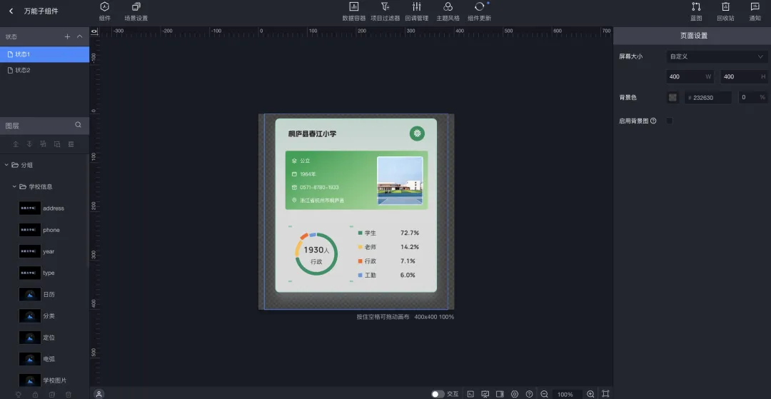Click the height field showing 400

point(744,76)
